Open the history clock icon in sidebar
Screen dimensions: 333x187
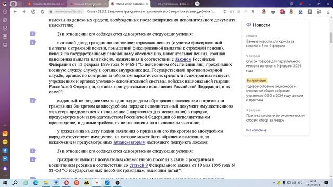click(x=5, y=11)
